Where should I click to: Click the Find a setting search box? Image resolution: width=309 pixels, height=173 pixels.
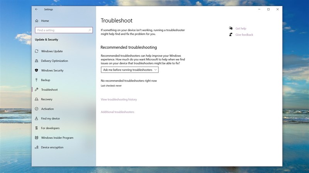click(x=64, y=30)
